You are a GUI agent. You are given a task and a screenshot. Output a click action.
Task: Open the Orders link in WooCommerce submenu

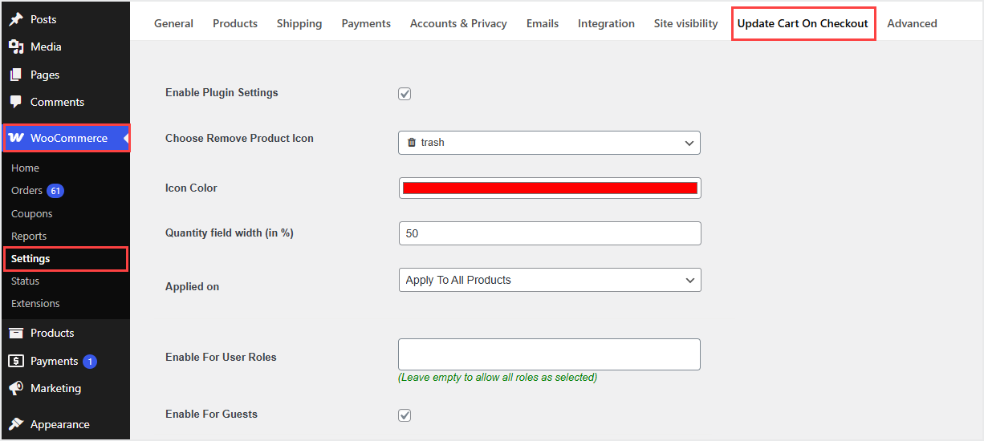pyautogui.click(x=27, y=191)
